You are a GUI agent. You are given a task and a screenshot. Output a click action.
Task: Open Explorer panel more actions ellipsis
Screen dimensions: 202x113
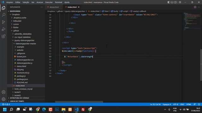41,7
